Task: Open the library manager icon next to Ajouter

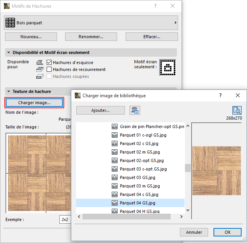Action: 135,110
